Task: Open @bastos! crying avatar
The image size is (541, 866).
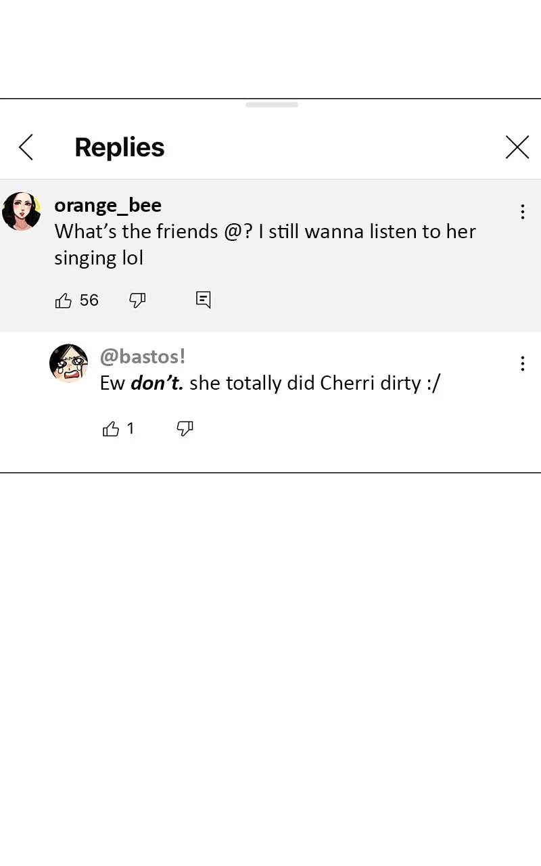Action: coord(69,363)
